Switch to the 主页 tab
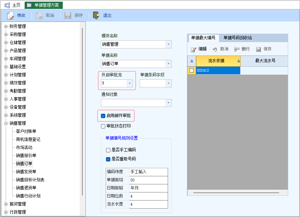300x217 pixels. tap(12, 5)
